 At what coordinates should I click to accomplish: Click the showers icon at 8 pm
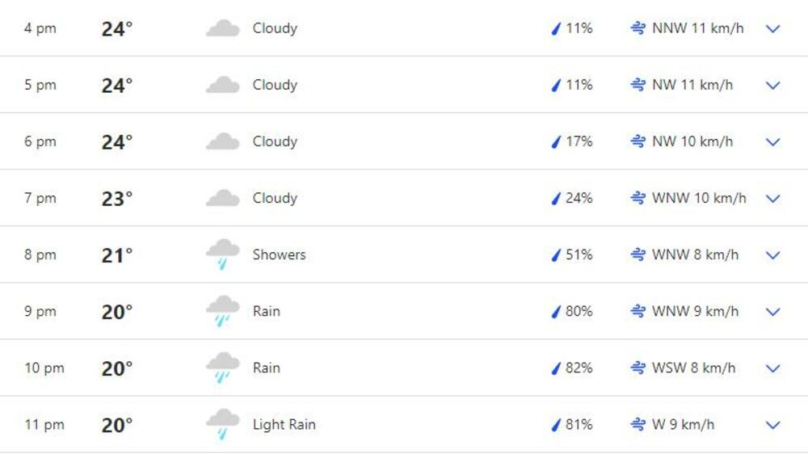pyautogui.click(x=222, y=254)
